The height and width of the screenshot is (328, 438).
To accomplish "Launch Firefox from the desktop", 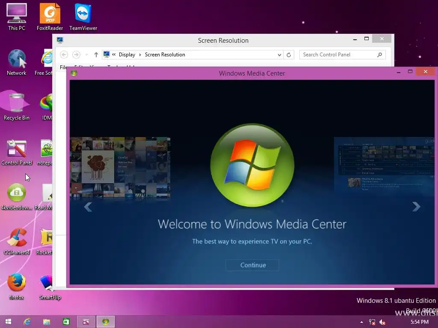I will pos(17,287).
